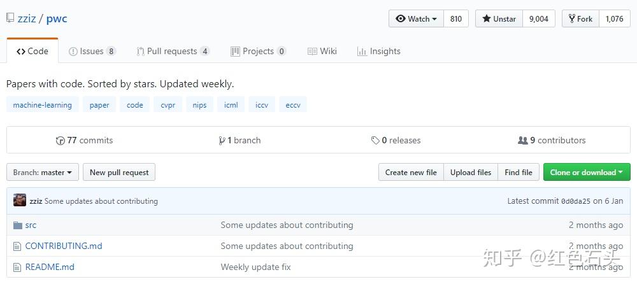Screen dimensions: 637x284
Task: Open the zziz commit author link
Action: tap(36, 201)
